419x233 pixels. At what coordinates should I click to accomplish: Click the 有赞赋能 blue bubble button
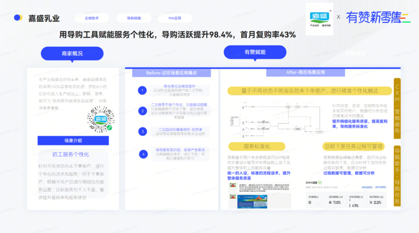pyautogui.click(x=255, y=52)
